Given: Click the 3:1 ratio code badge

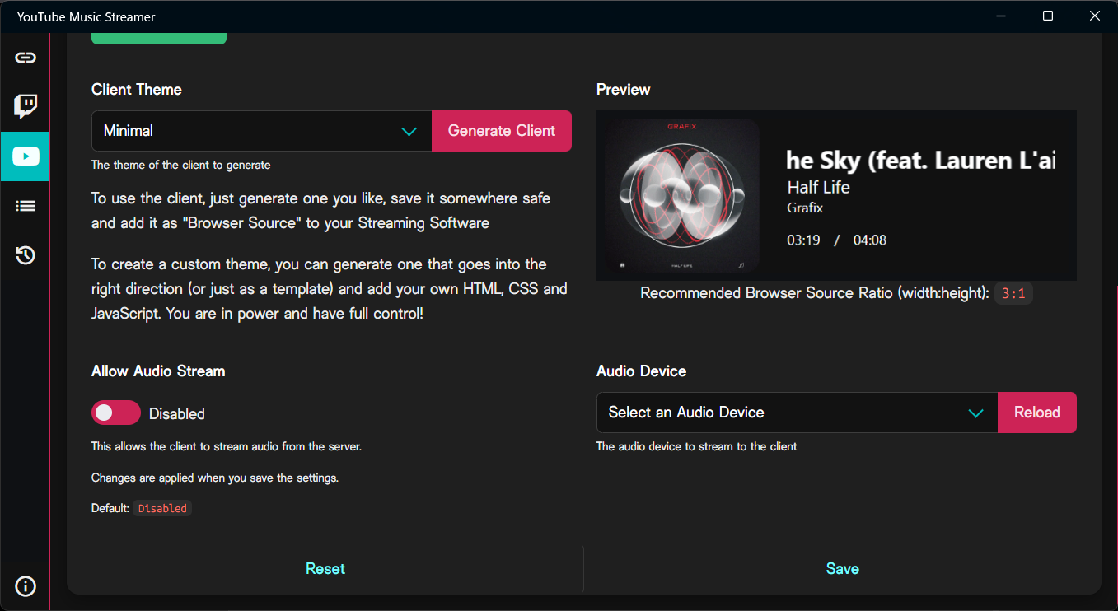Looking at the screenshot, I should (x=1013, y=293).
